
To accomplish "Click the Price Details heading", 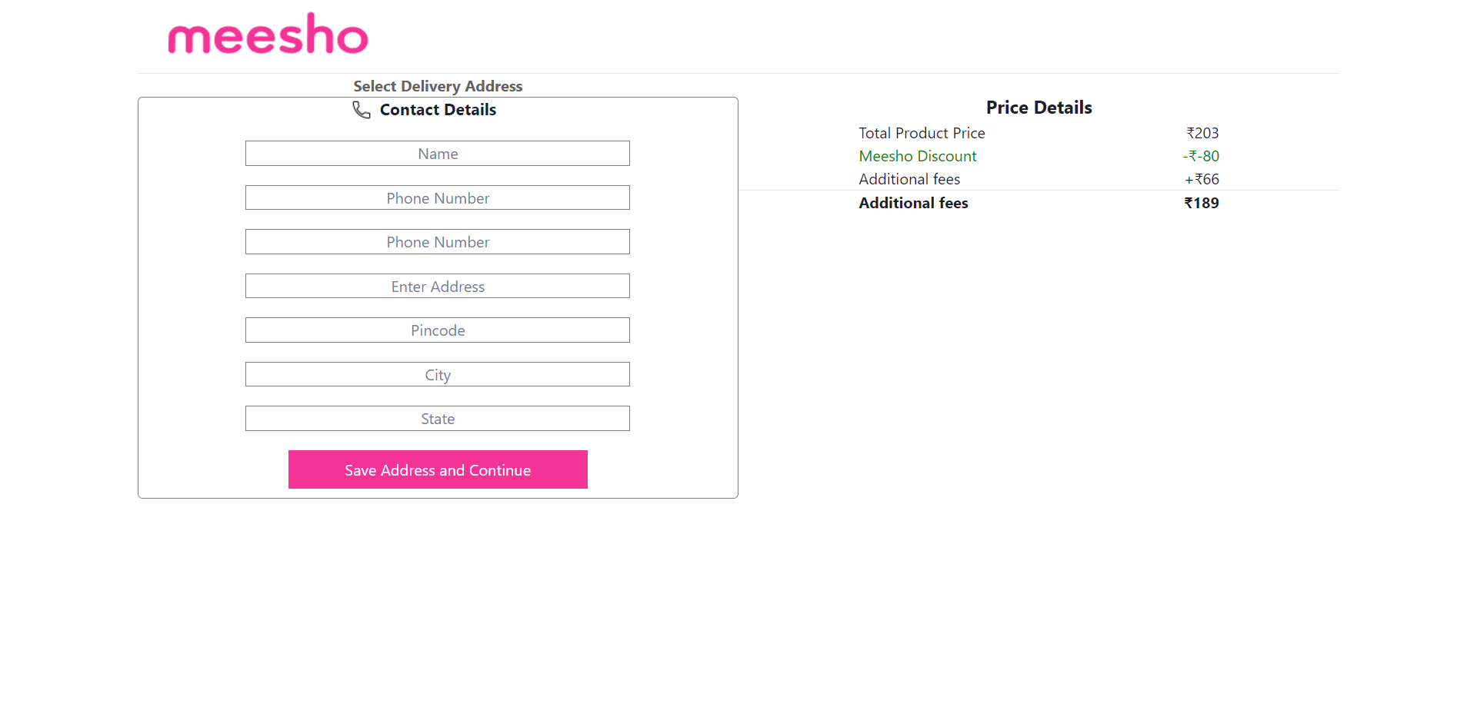I will 1039,108.
